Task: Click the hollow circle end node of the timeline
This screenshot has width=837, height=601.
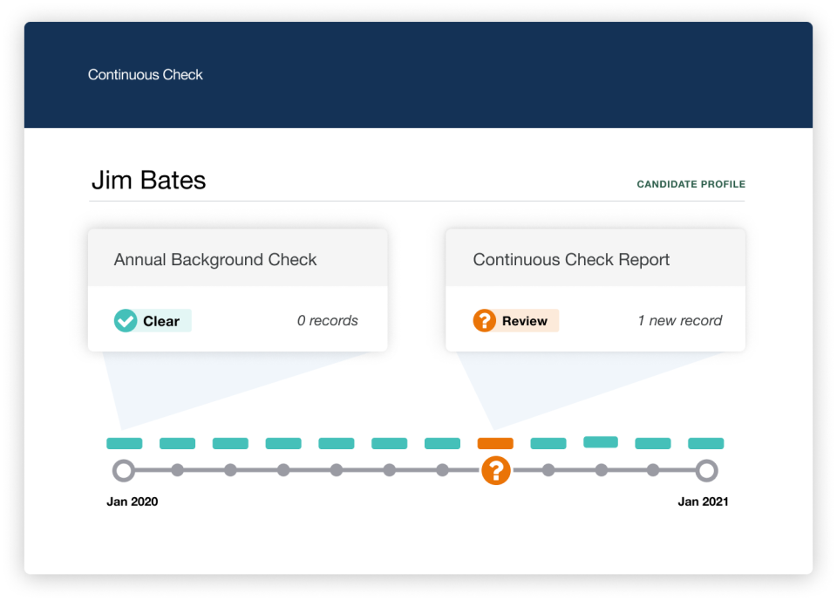Action: tap(706, 471)
